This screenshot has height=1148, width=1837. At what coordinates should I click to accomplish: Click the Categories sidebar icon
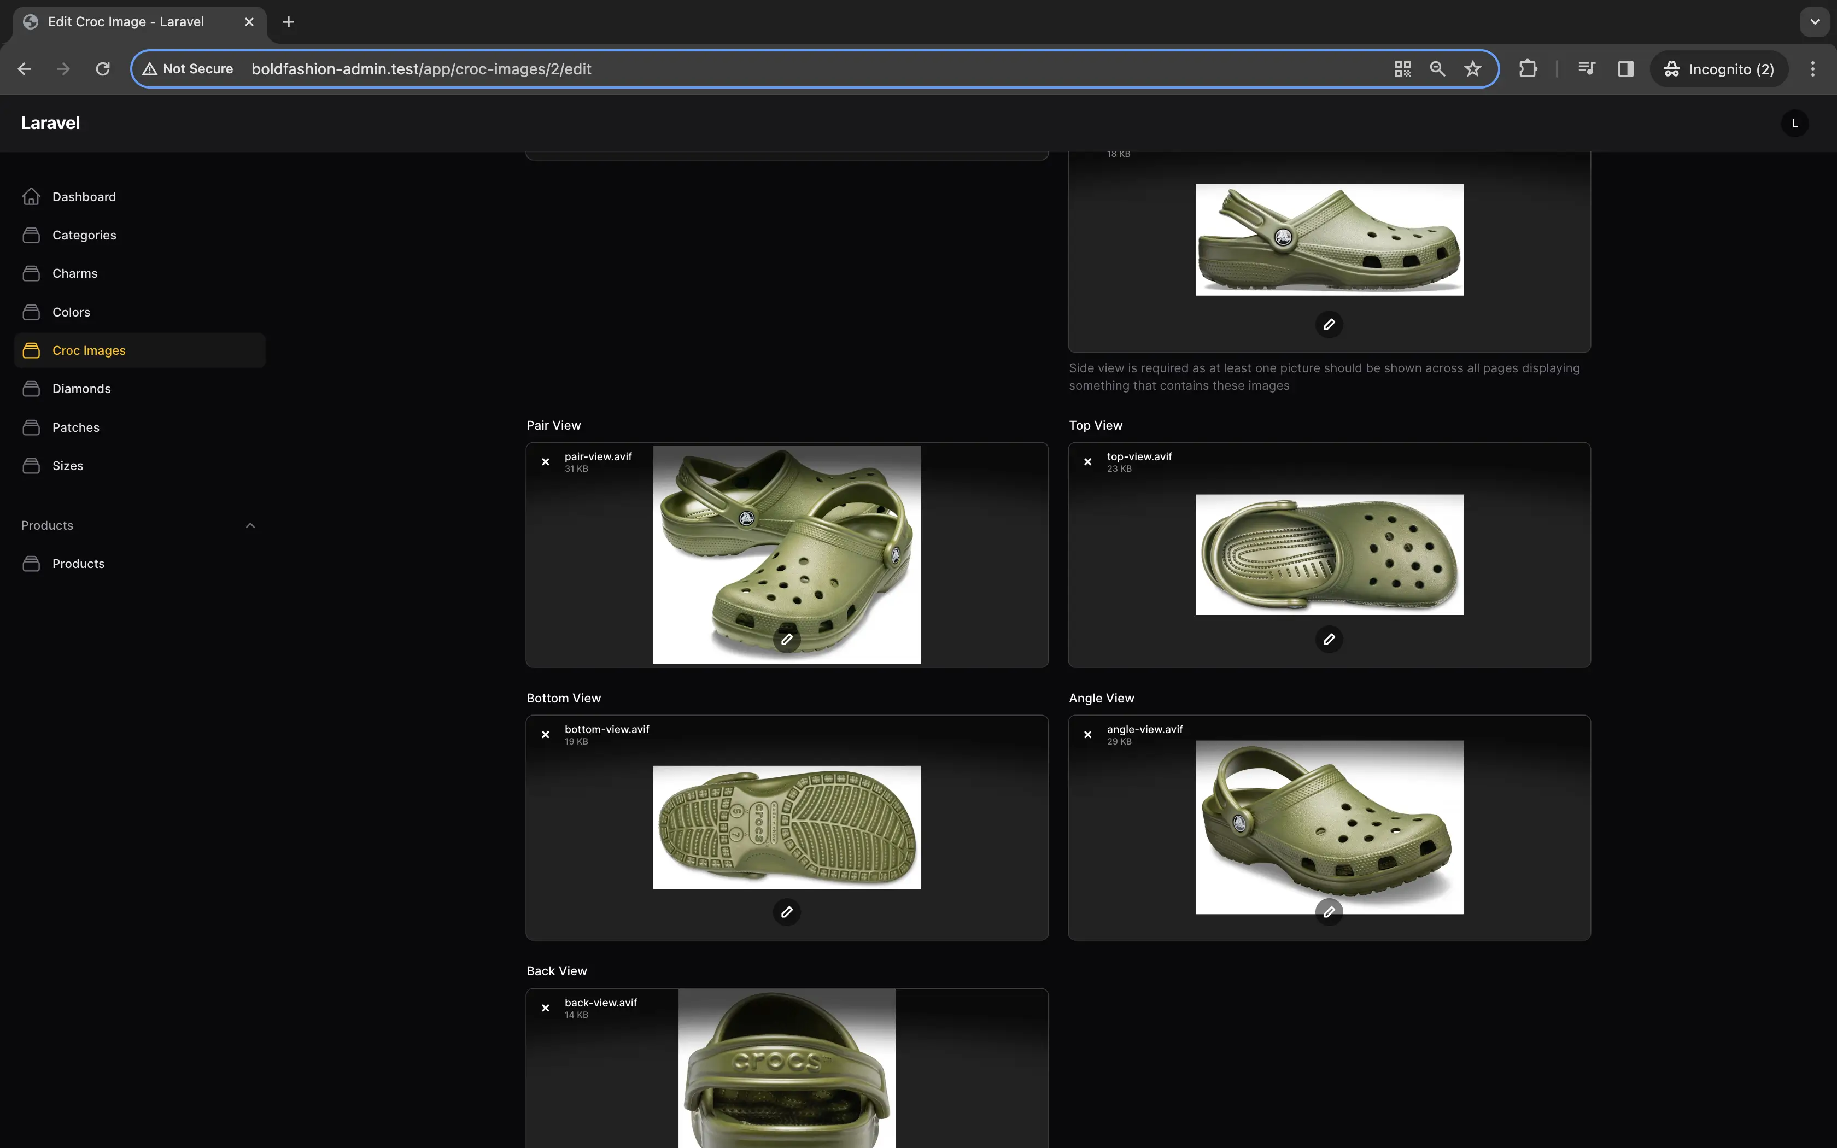pyautogui.click(x=31, y=236)
